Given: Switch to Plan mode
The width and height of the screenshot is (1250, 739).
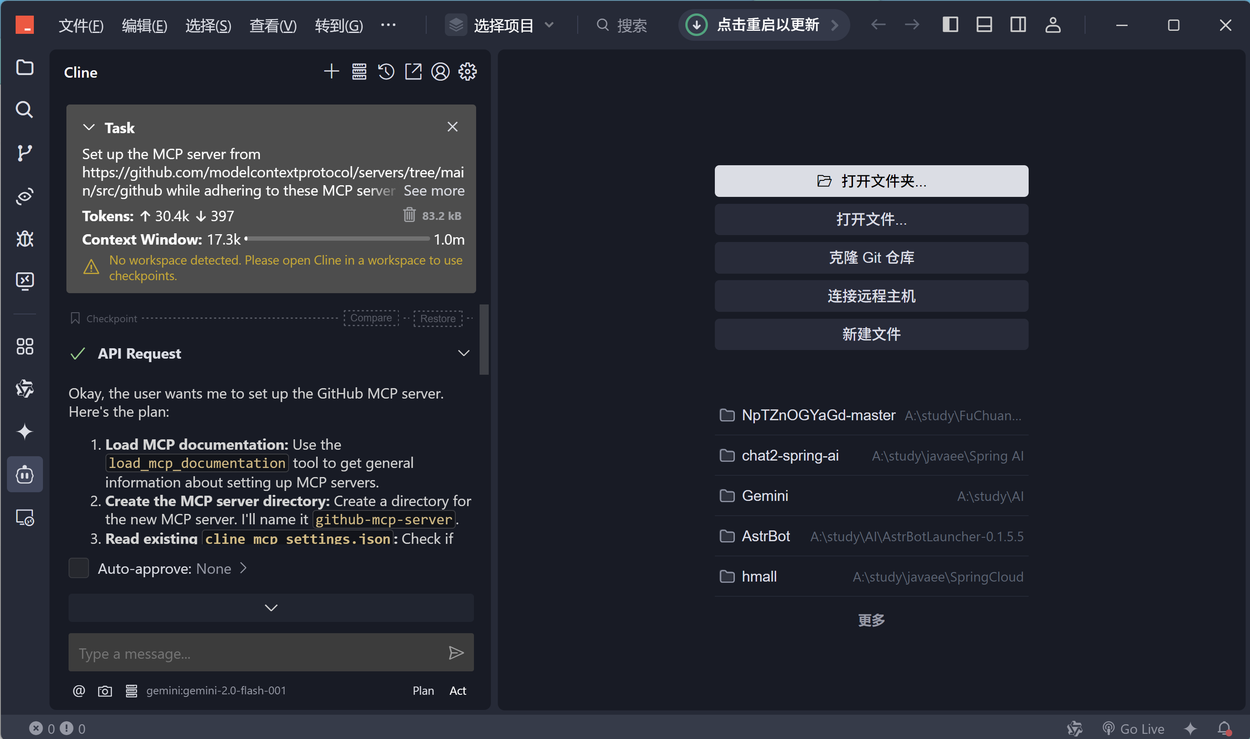Looking at the screenshot, I should coord(423,691).
